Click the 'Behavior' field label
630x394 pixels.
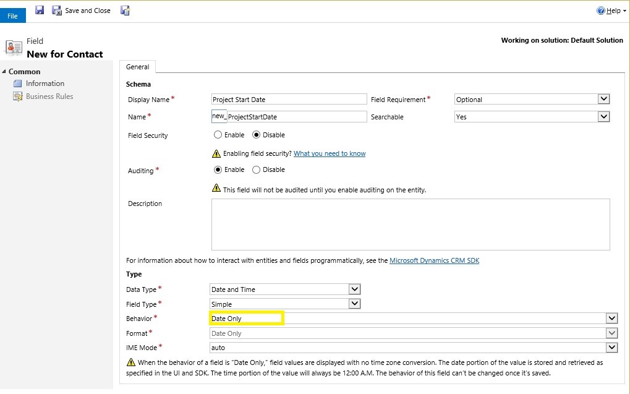pos(139,319)
